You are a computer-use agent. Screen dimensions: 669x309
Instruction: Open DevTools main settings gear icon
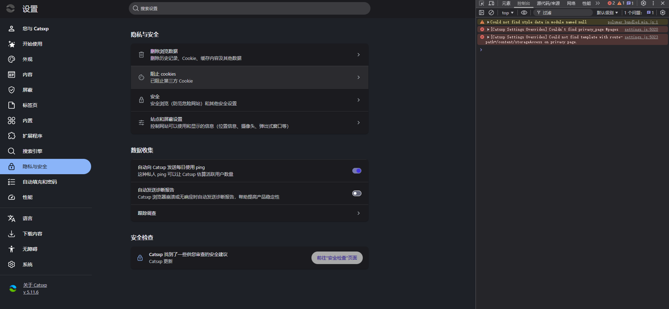[644, 3]
